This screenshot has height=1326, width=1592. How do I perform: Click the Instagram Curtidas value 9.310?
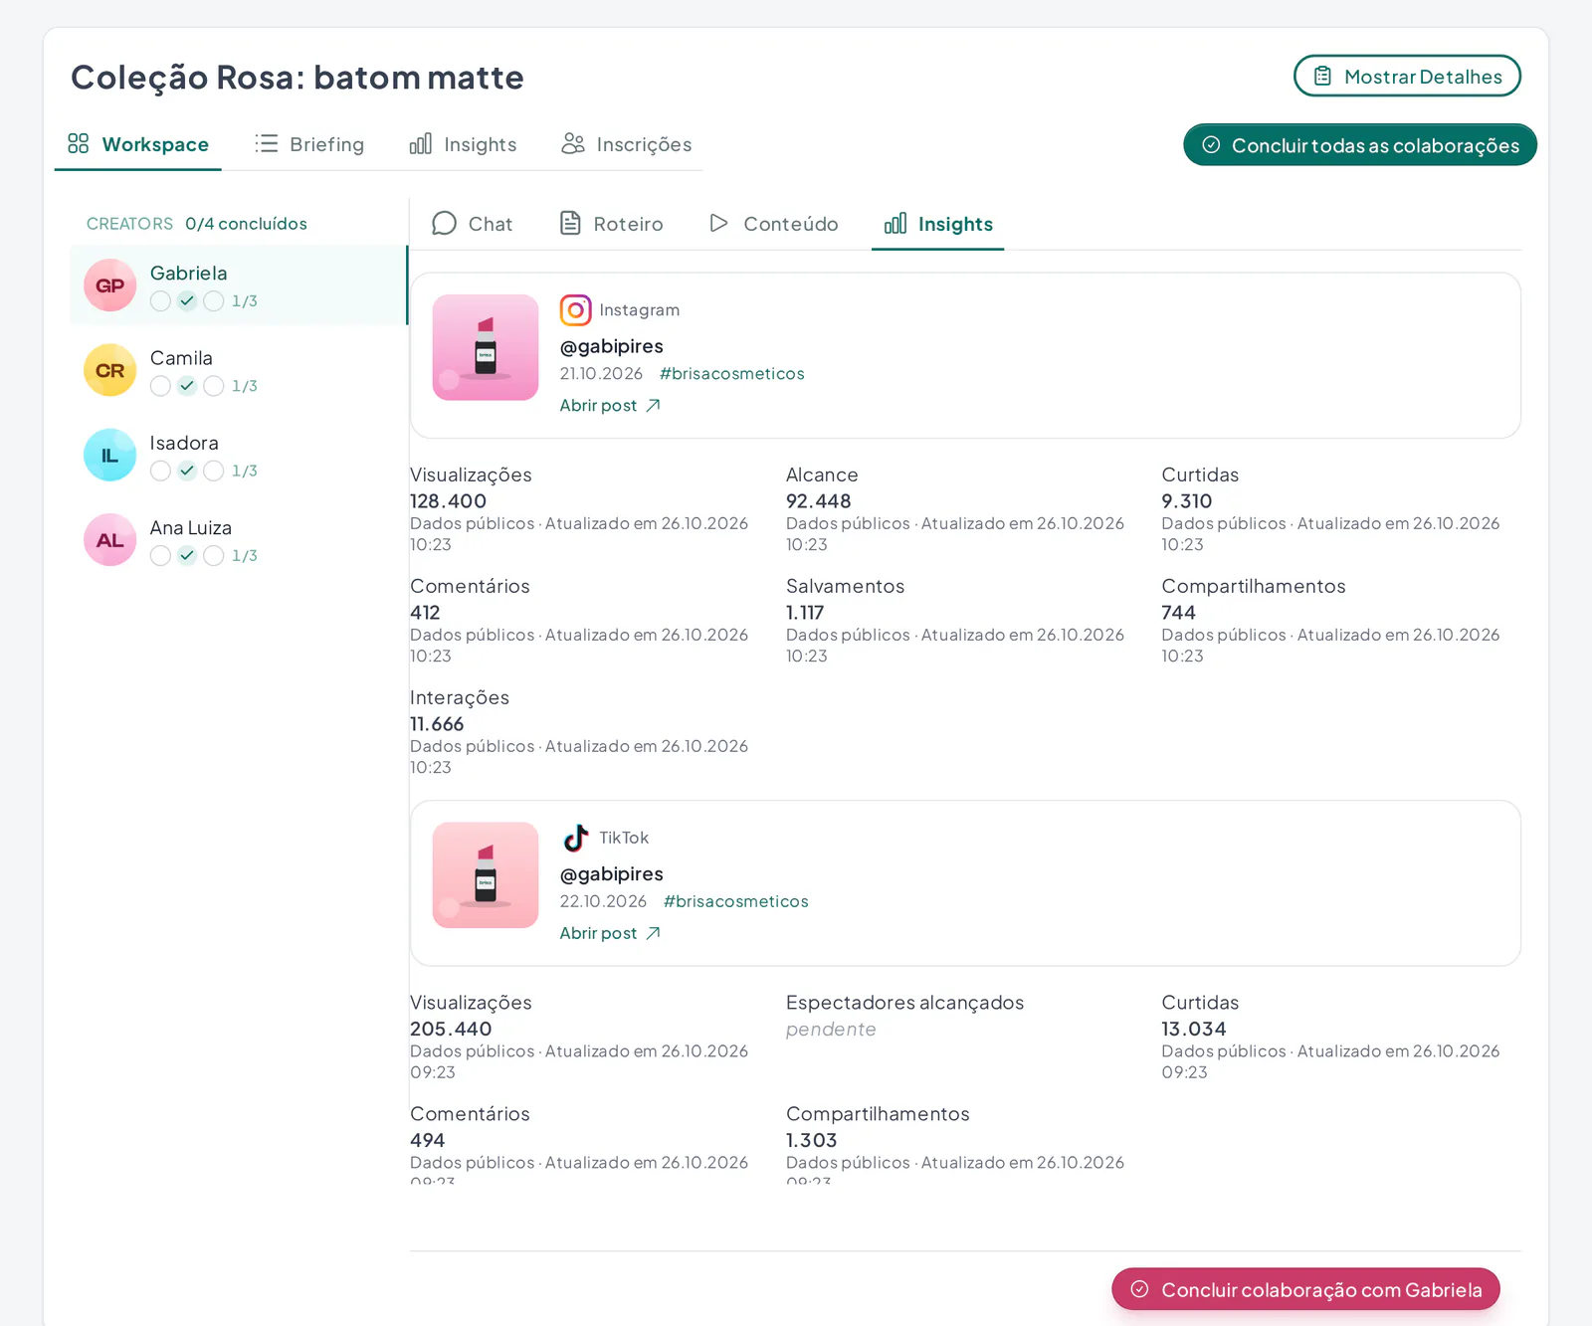[1187, 501]
